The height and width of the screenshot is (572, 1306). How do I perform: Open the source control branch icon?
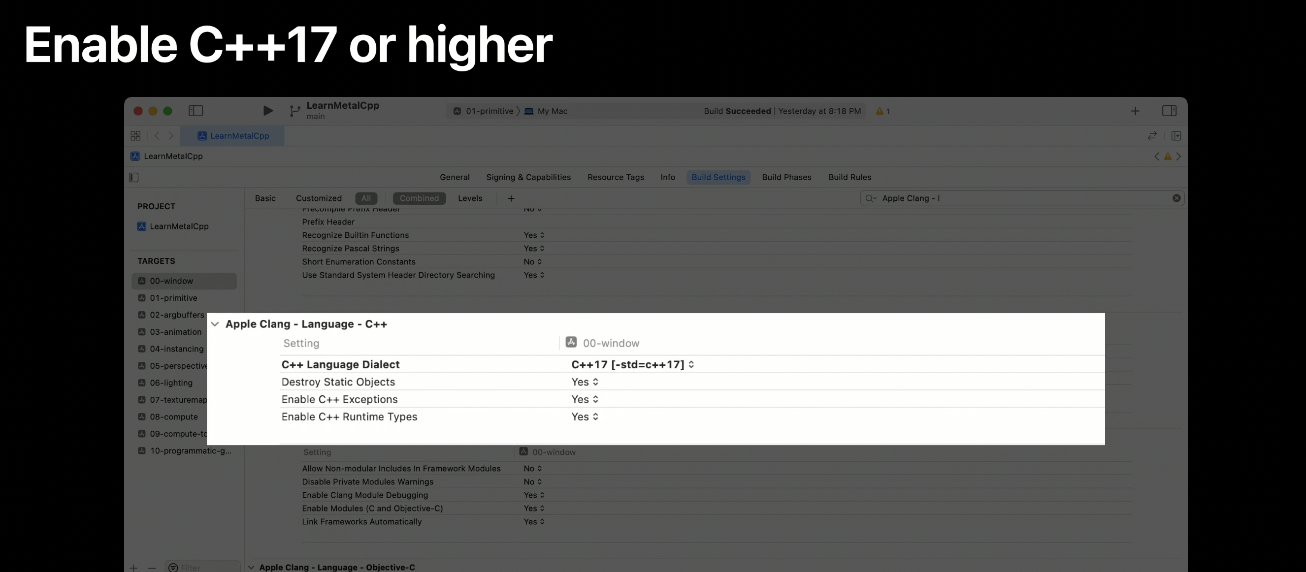pyautogui.click(x=294, y=111)
